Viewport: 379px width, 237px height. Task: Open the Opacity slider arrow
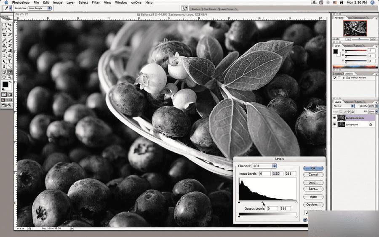pos(376,106)
